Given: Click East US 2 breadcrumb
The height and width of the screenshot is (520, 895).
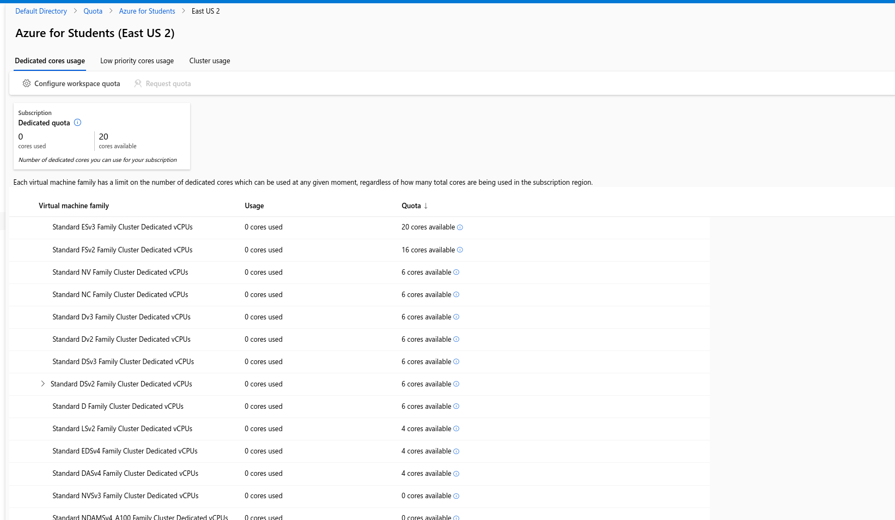Looking at the screenshot, I should point(206,11).
